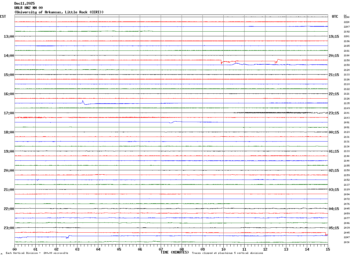This screenshot has height=257, width=351.
Task: Pick minute tick label 05 on time axis
Action: point(119,249)
